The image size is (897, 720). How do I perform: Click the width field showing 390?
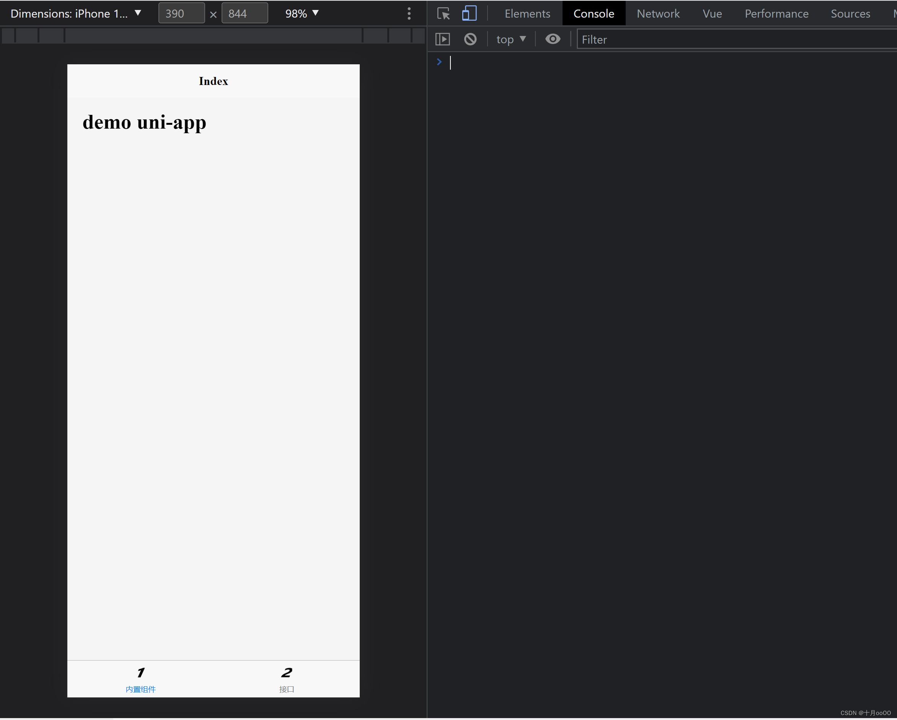point(181,13)
